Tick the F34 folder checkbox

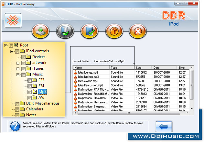[x=29, y=86]
